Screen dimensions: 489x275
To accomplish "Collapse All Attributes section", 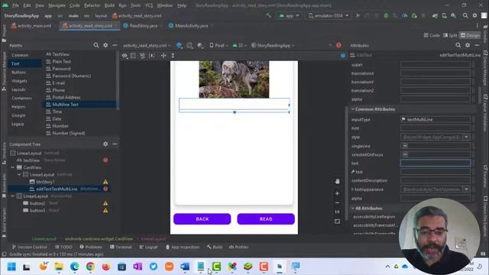I will (353, 209).
